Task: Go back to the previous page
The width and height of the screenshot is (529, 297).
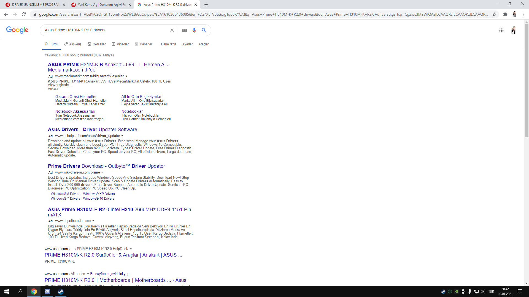Action: tap(6, 14)
